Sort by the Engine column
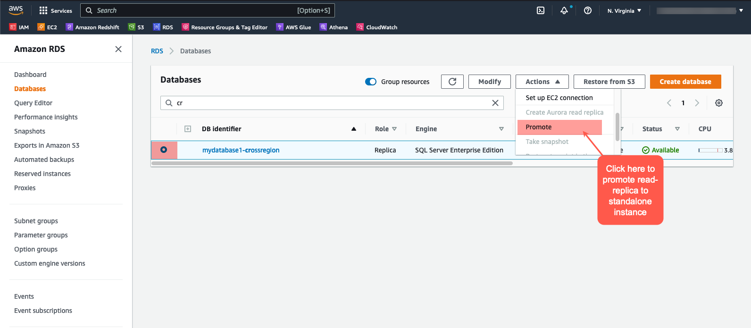The height and width of the screenshot is (328, 751). [501, 129]
